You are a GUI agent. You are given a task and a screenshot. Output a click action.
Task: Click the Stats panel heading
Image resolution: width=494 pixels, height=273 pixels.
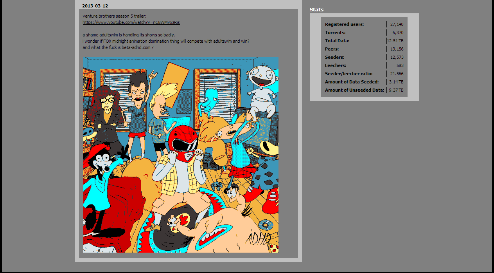pos(316,10)
